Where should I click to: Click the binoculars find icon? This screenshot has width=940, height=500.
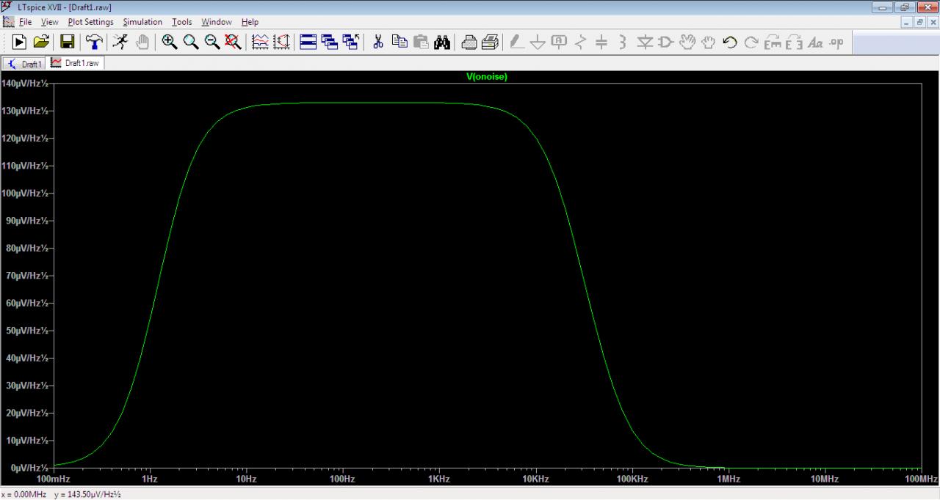(442, 43)
